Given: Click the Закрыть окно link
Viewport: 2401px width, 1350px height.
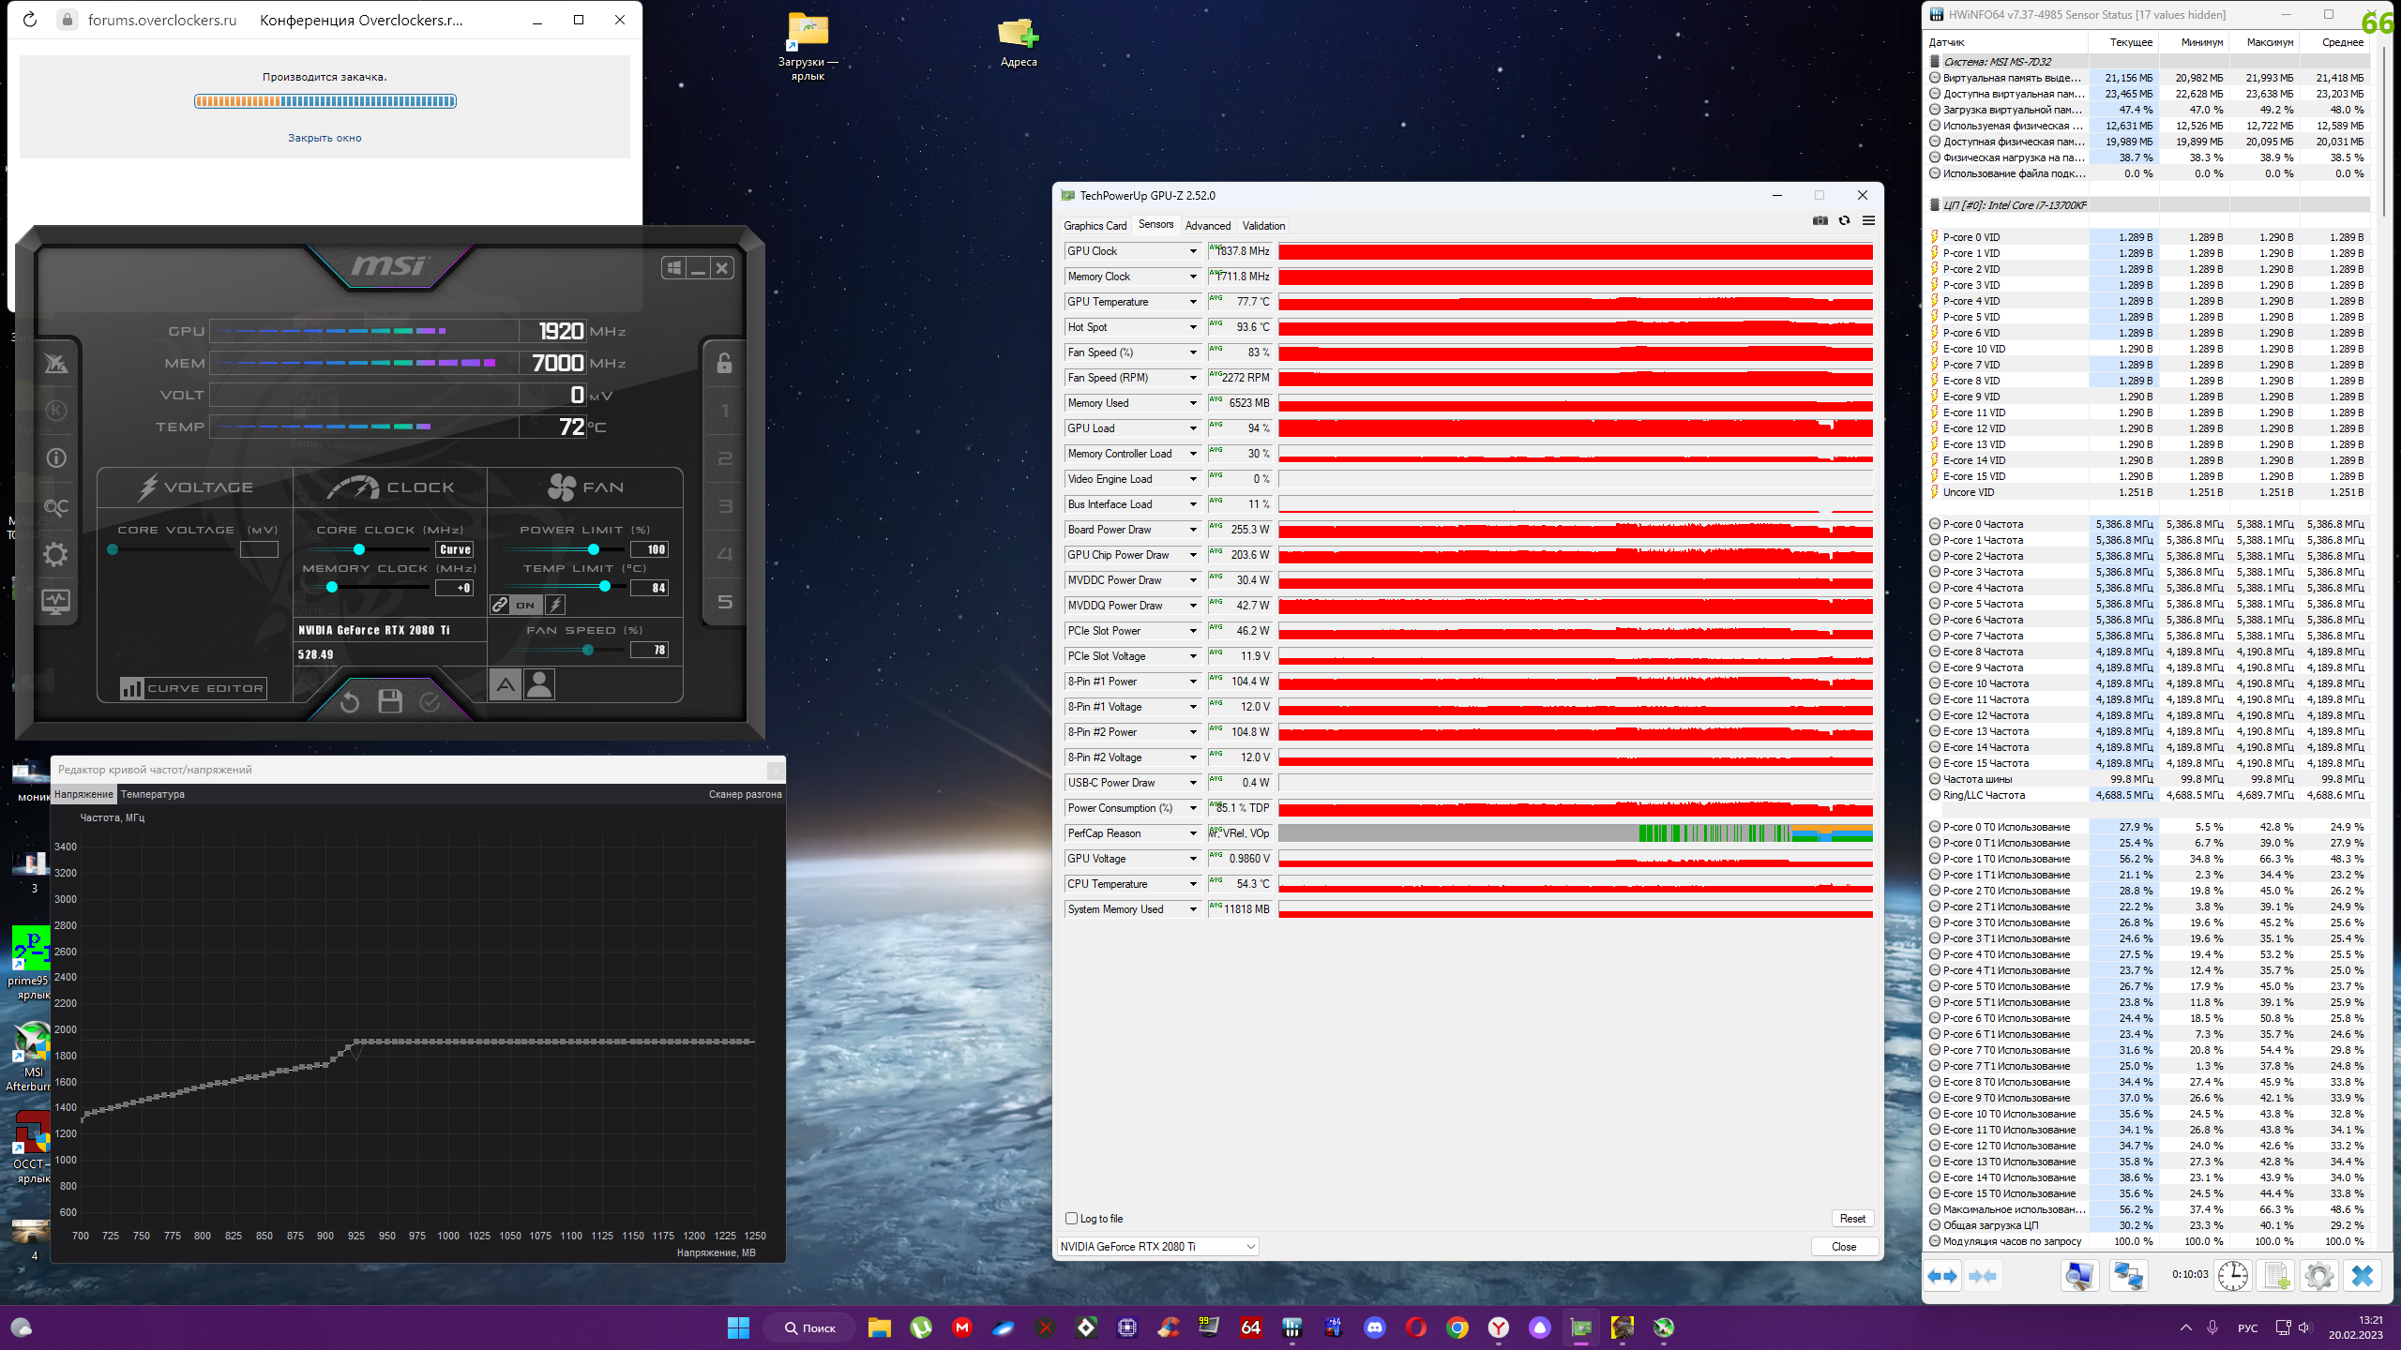Looking at the screenshot, I should click(325, 139).
